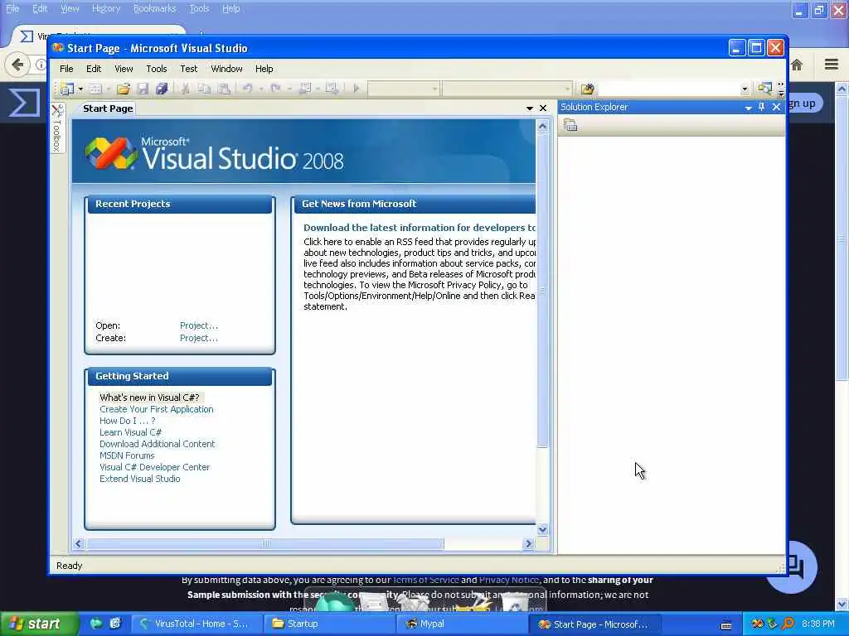Click the How Do I ... ? link
The width and height of the screenshot is (849, 636).
coord(127,421)
